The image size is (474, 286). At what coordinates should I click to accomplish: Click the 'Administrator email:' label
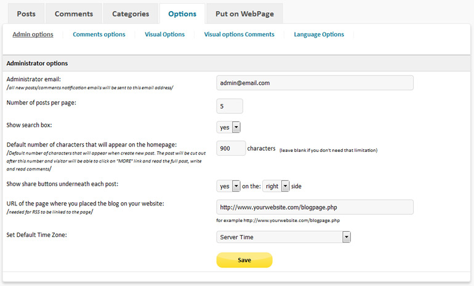(x=34, y=79)
